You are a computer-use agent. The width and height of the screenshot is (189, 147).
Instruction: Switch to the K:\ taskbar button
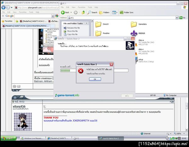85,138
